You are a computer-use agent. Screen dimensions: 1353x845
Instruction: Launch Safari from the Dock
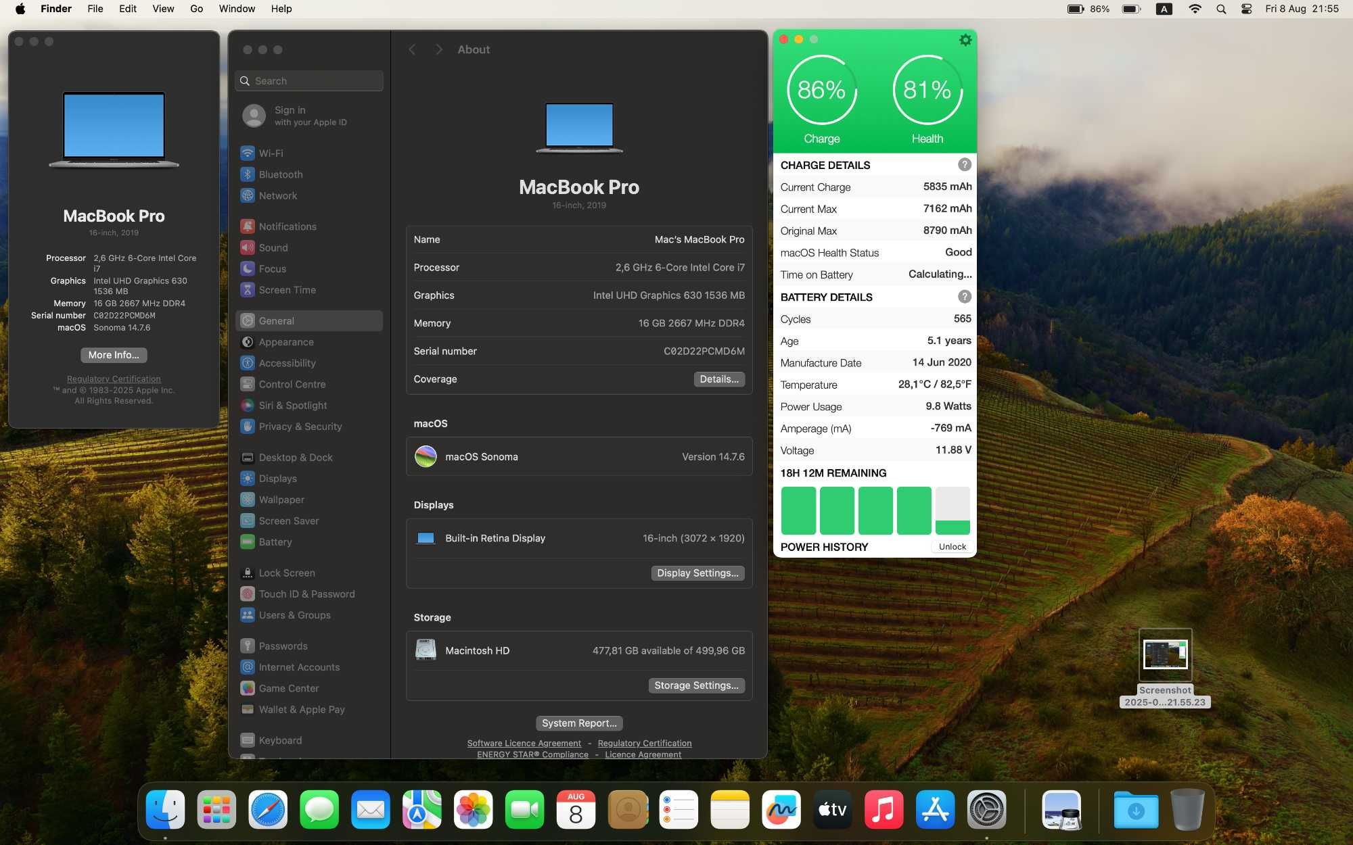pyautogui.click(x=268, y=809)
